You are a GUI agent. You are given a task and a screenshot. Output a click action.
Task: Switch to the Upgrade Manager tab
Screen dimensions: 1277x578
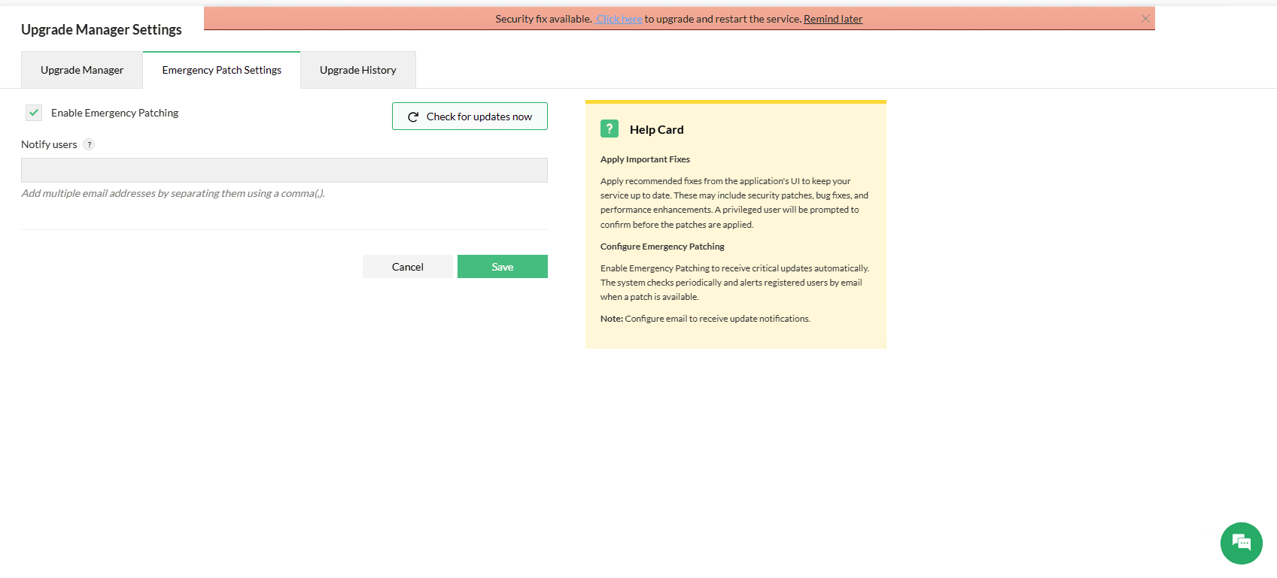point(82,70)
